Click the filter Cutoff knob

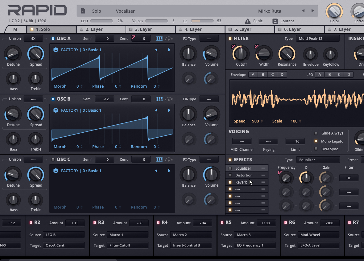pyautogui.click(x=241, y=53)
